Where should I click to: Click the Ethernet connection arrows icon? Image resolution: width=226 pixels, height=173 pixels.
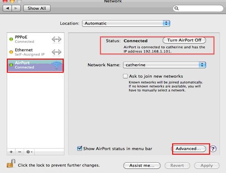tap(56, 52)
